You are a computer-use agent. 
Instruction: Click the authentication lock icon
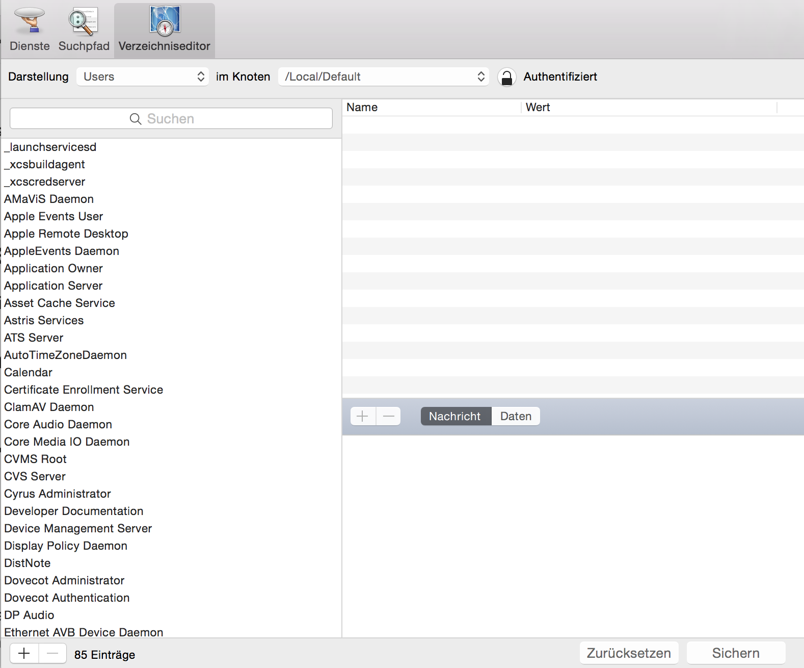click(x=506, y=77)
